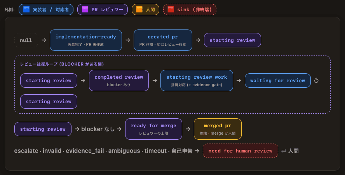
Task: Click the 終端 · merge は人間 subtitle
Action: coord(218,133)
